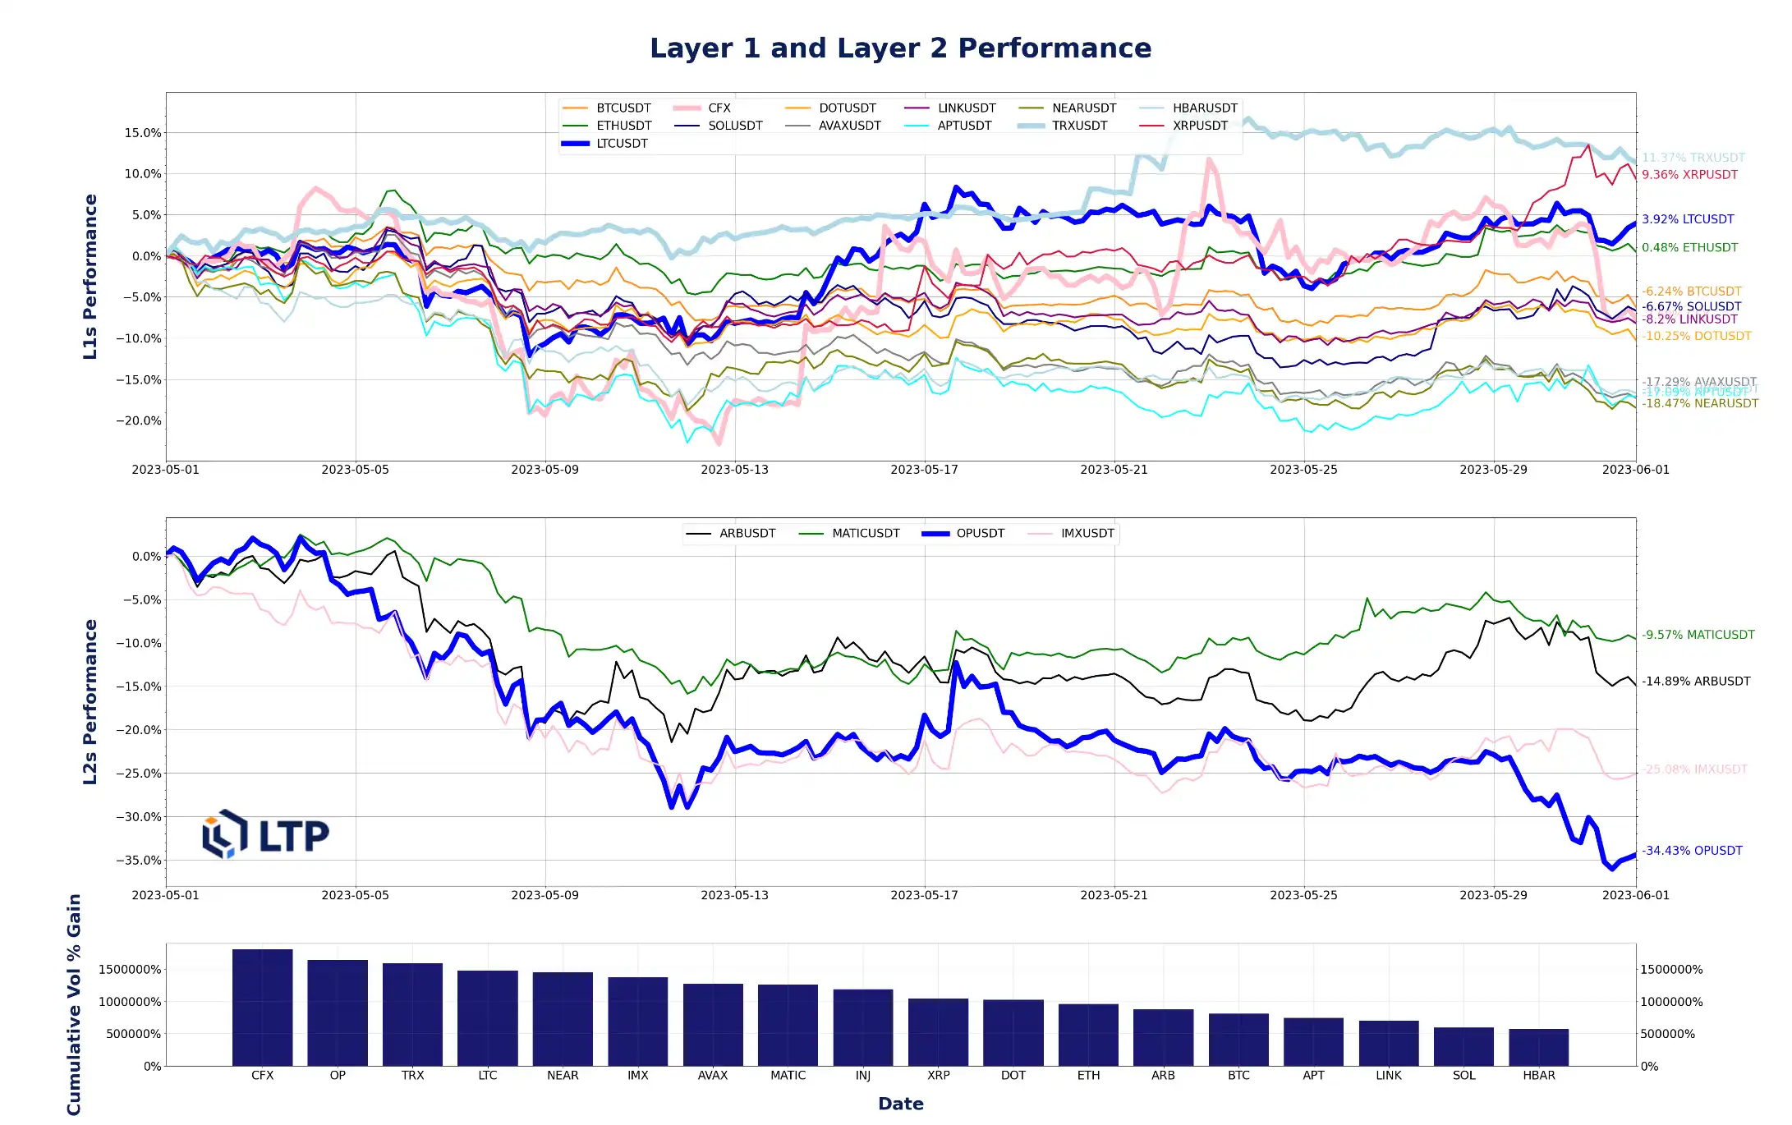Click the ARB bar in volume chart

(1164, 1038)
